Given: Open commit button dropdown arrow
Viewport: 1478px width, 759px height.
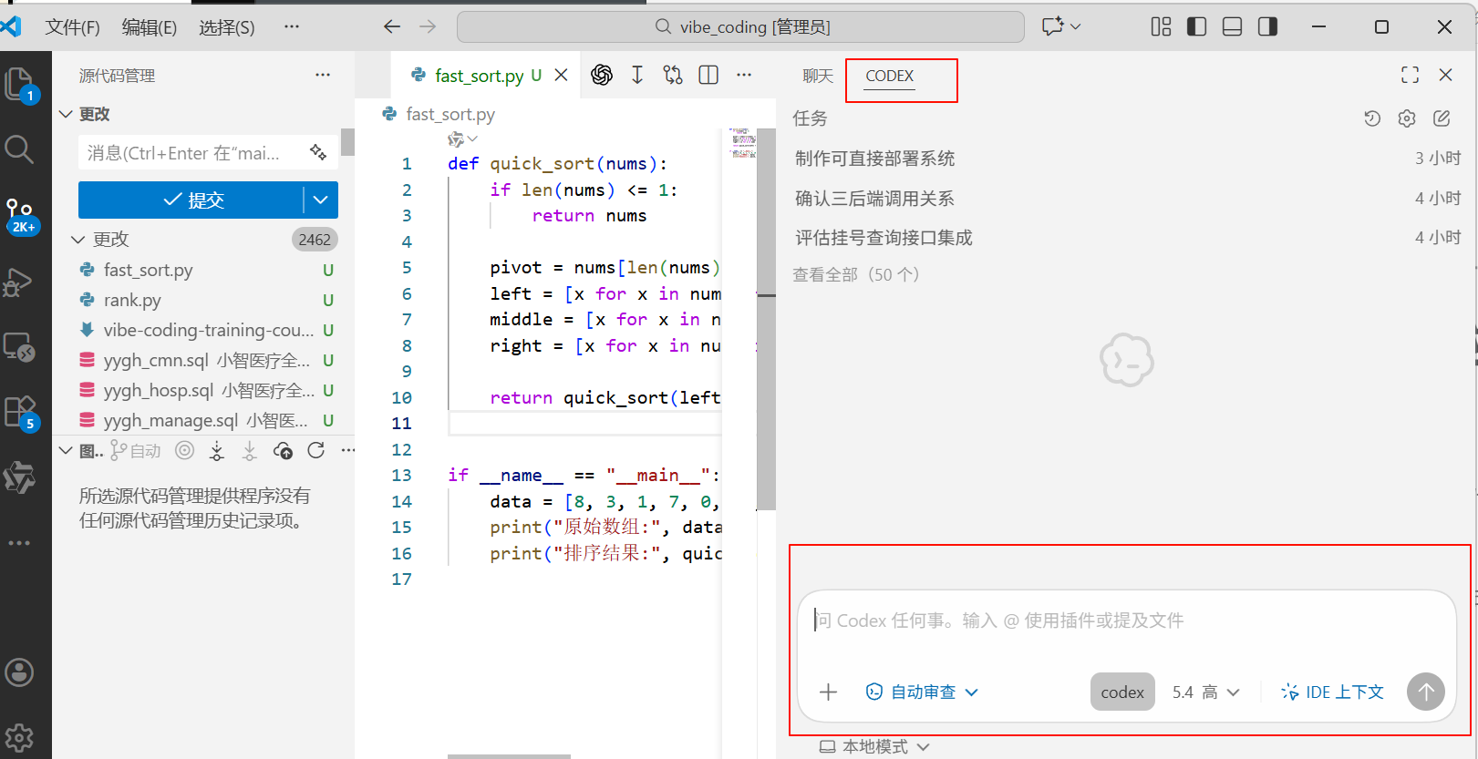Looking at the screenshot, I should [x=321, y=200].
